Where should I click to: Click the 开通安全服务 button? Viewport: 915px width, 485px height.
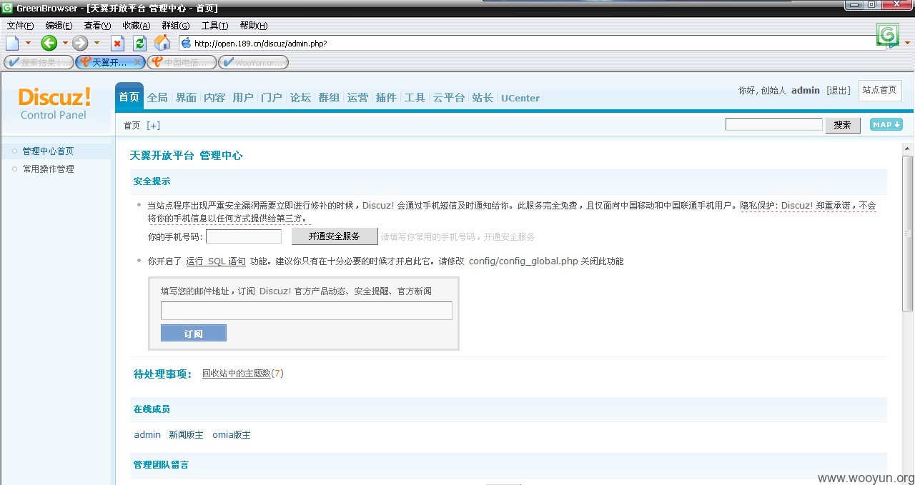pos(335,236)
